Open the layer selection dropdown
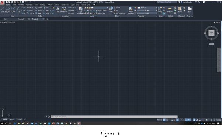The width and height of the screenshot is (222, 138). [x=96, y=8]
